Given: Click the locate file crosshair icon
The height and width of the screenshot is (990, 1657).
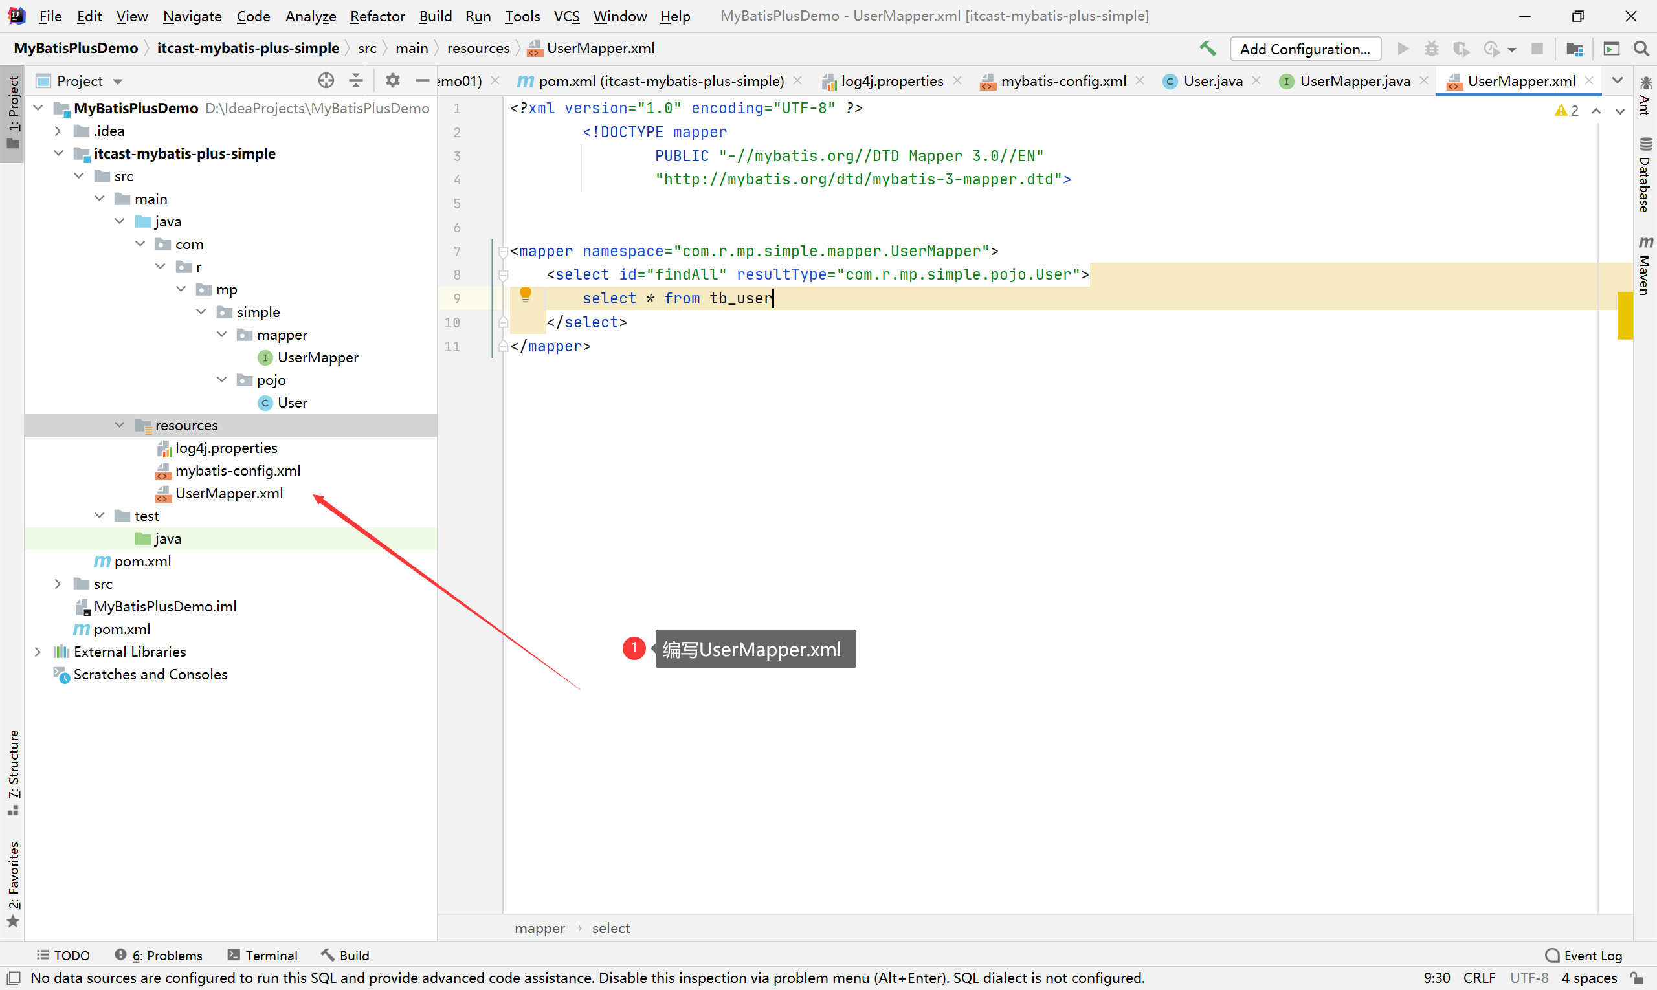Looking at the screenshot, I should [x=326, y=81].
